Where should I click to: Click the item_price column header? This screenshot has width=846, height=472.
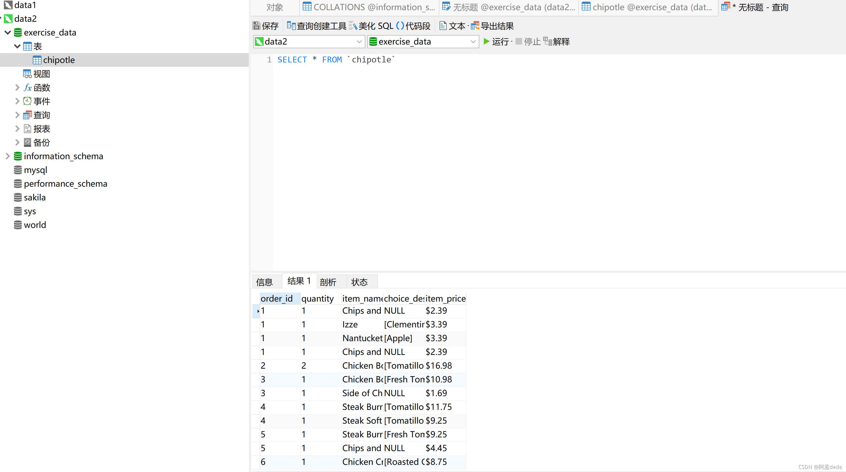tap(445, 299)
